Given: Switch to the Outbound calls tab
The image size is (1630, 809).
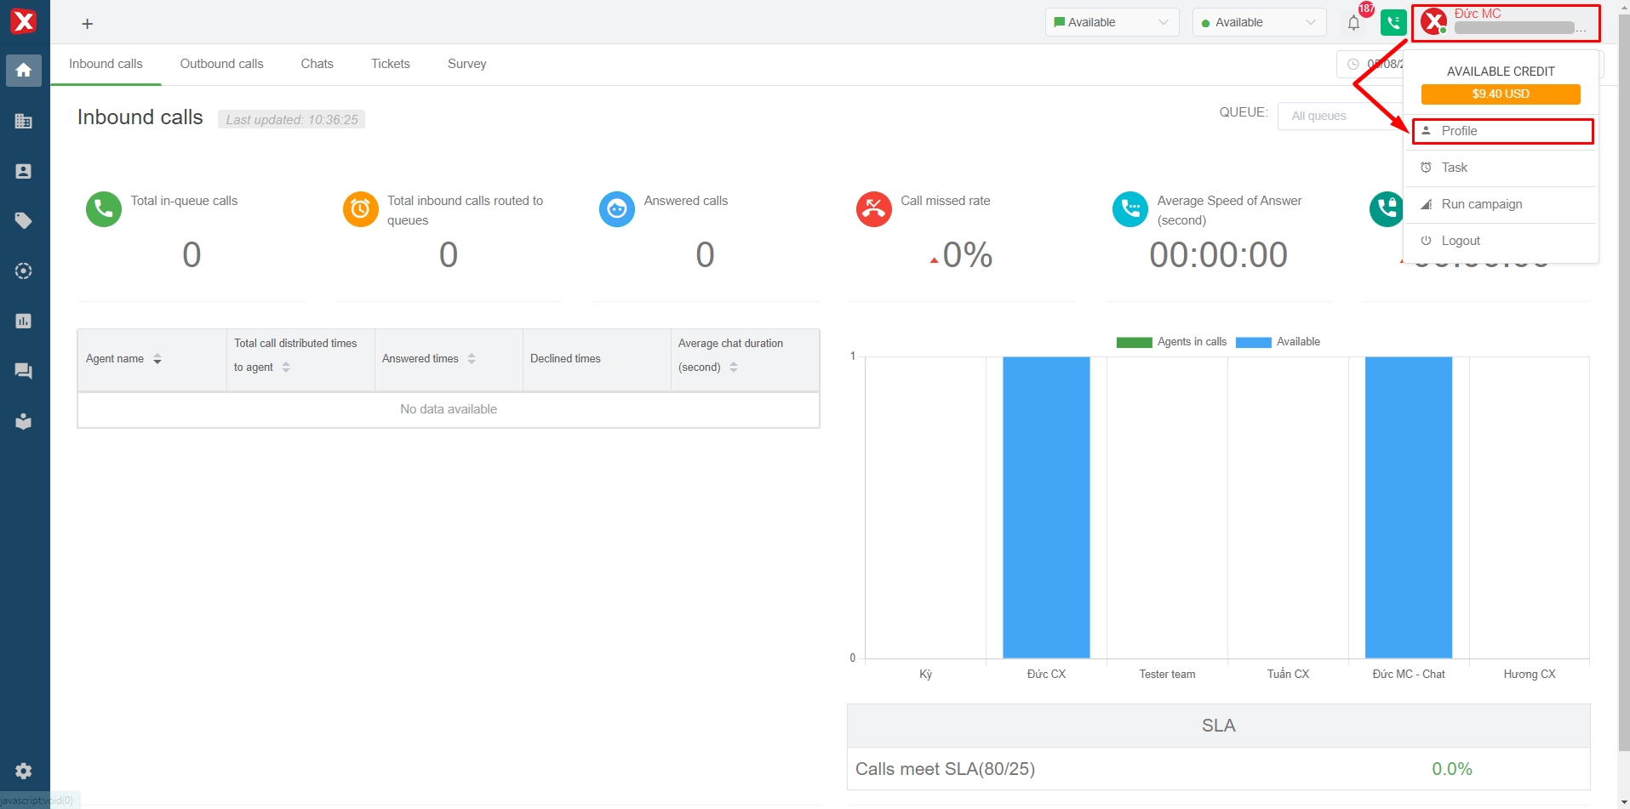Looking at the screenshot, I should 221,64.
